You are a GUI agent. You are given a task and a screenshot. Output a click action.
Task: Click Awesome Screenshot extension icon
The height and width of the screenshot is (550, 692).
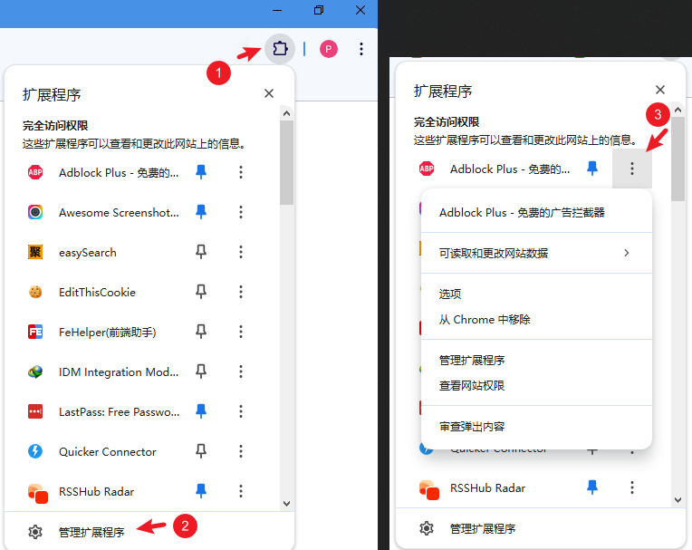point(35,212)
